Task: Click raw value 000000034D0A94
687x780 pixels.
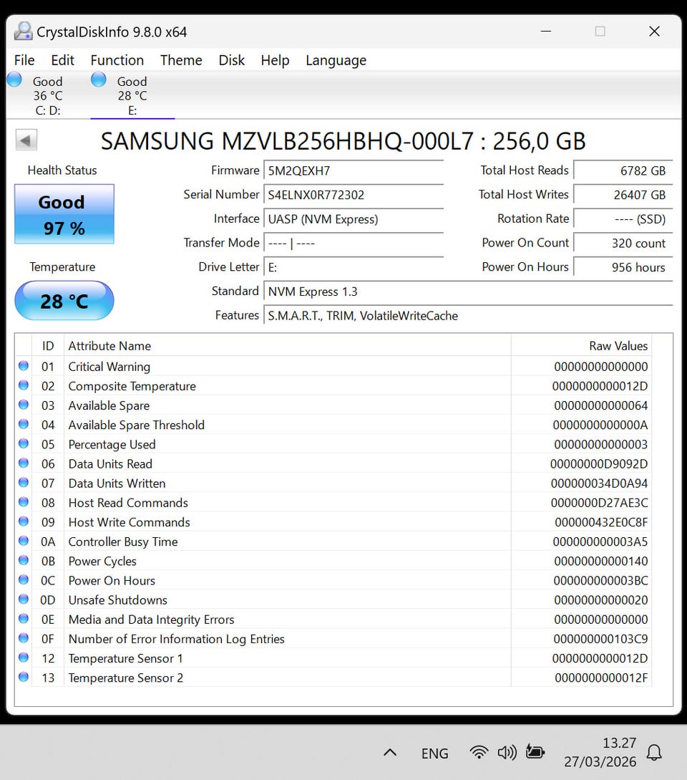Action: coord(599,483)
